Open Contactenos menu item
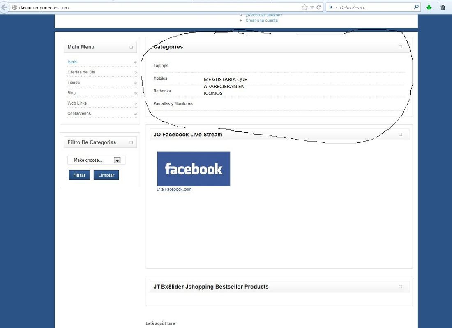Viewport: 452px width, 328px height. click(x=79, y=113)
